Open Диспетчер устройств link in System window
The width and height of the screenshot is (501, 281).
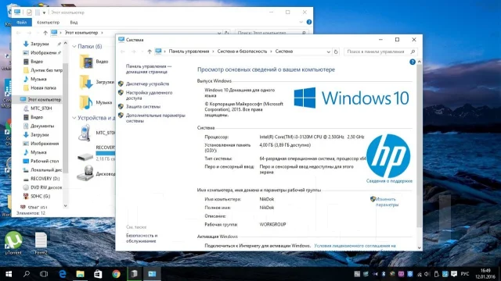coord(147,84)
